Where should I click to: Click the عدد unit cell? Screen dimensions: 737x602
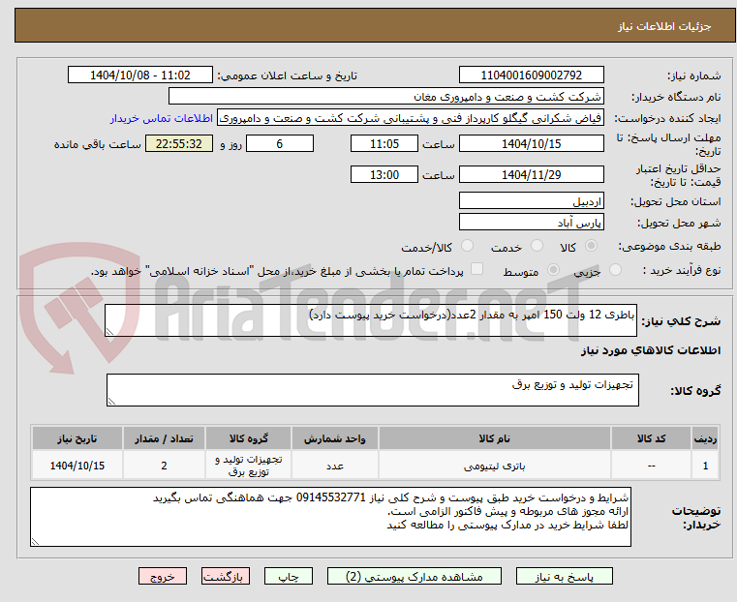click(335, 466)
